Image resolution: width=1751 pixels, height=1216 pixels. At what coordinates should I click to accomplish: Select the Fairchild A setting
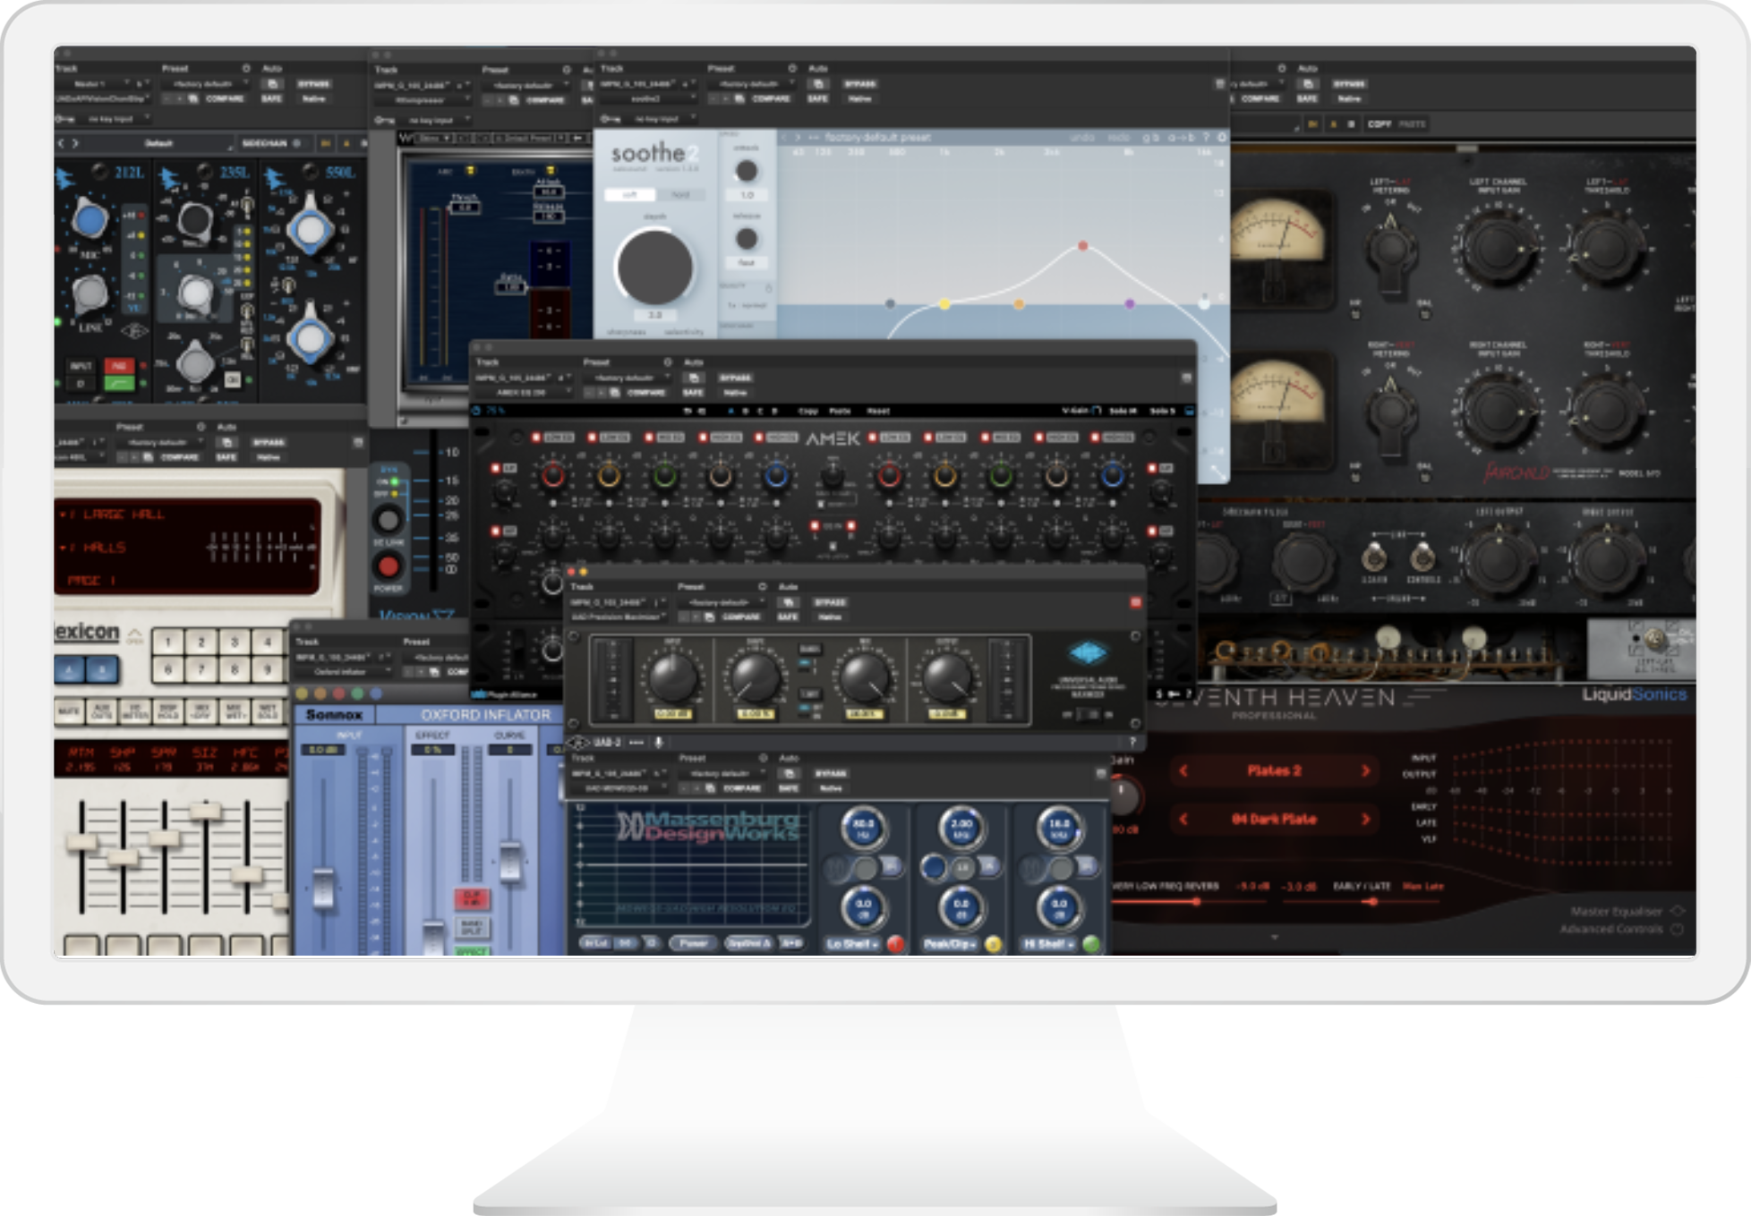1333,124
